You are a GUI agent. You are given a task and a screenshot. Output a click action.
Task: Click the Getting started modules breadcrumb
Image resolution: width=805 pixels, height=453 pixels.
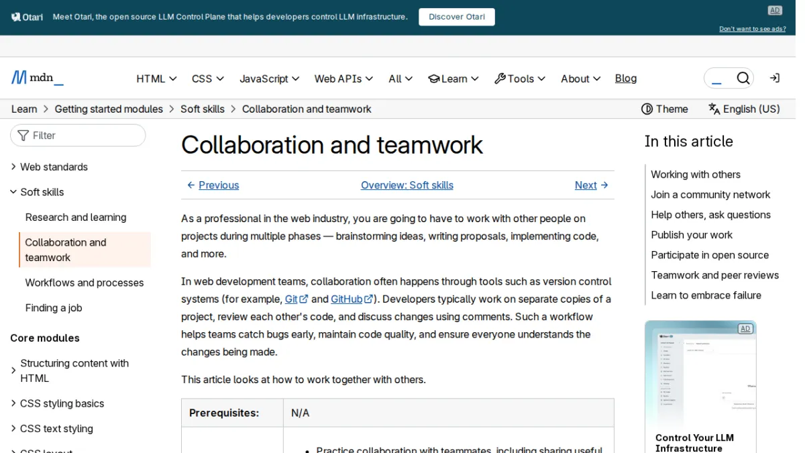click(109, 109)
